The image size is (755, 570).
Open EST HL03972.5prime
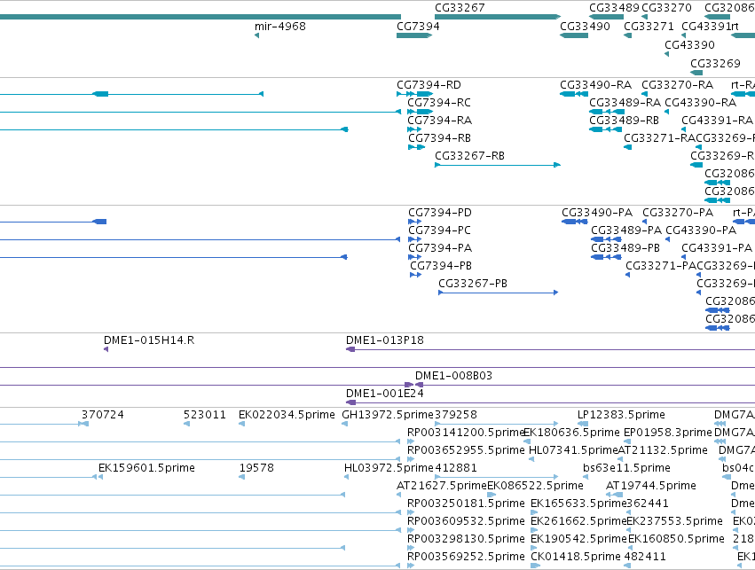389,469
